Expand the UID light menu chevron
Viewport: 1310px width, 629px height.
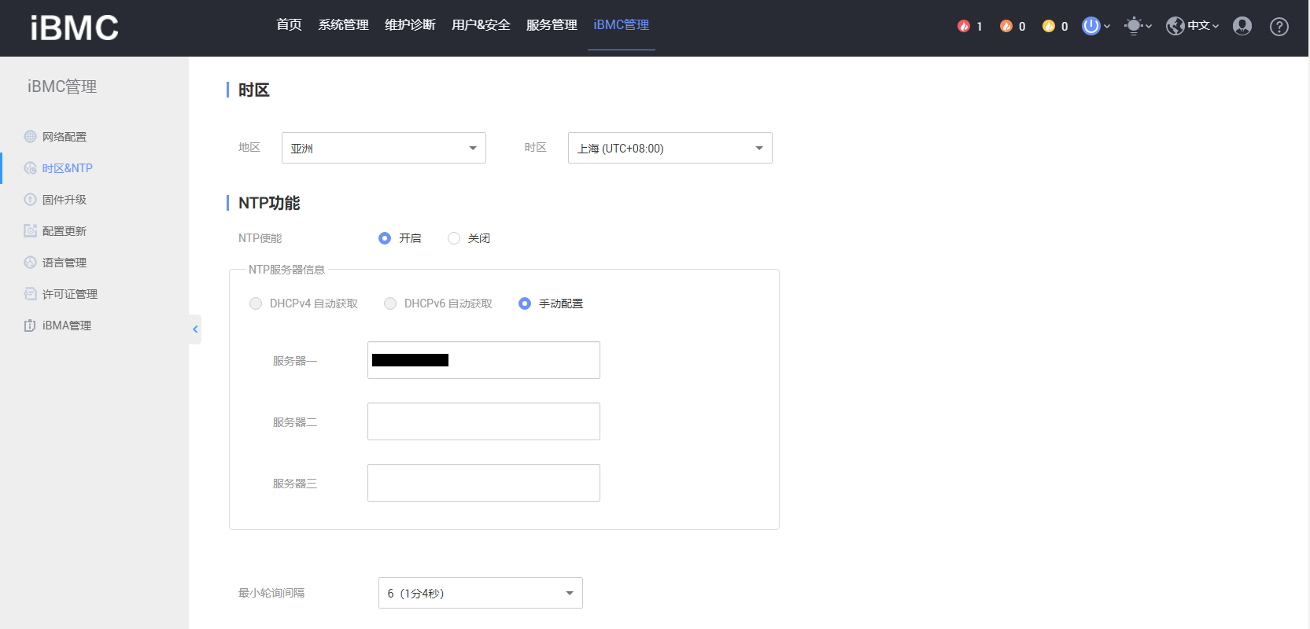tap(1149, 26)
